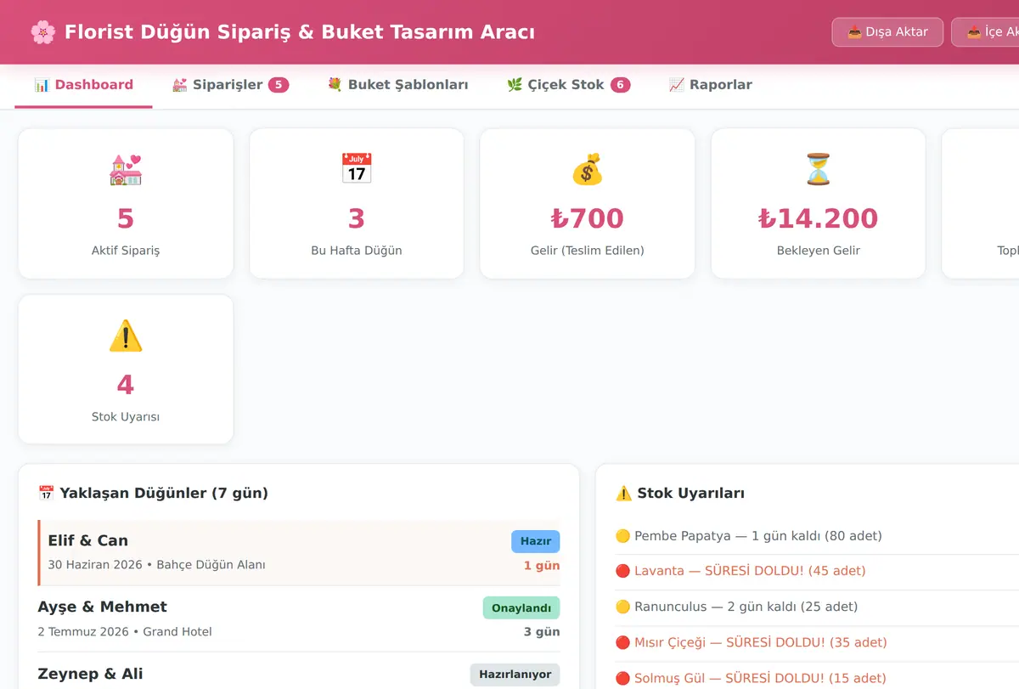Click the 30 Haziran 2026 Bahçe Düğün Alanı text

pos(157,565)
